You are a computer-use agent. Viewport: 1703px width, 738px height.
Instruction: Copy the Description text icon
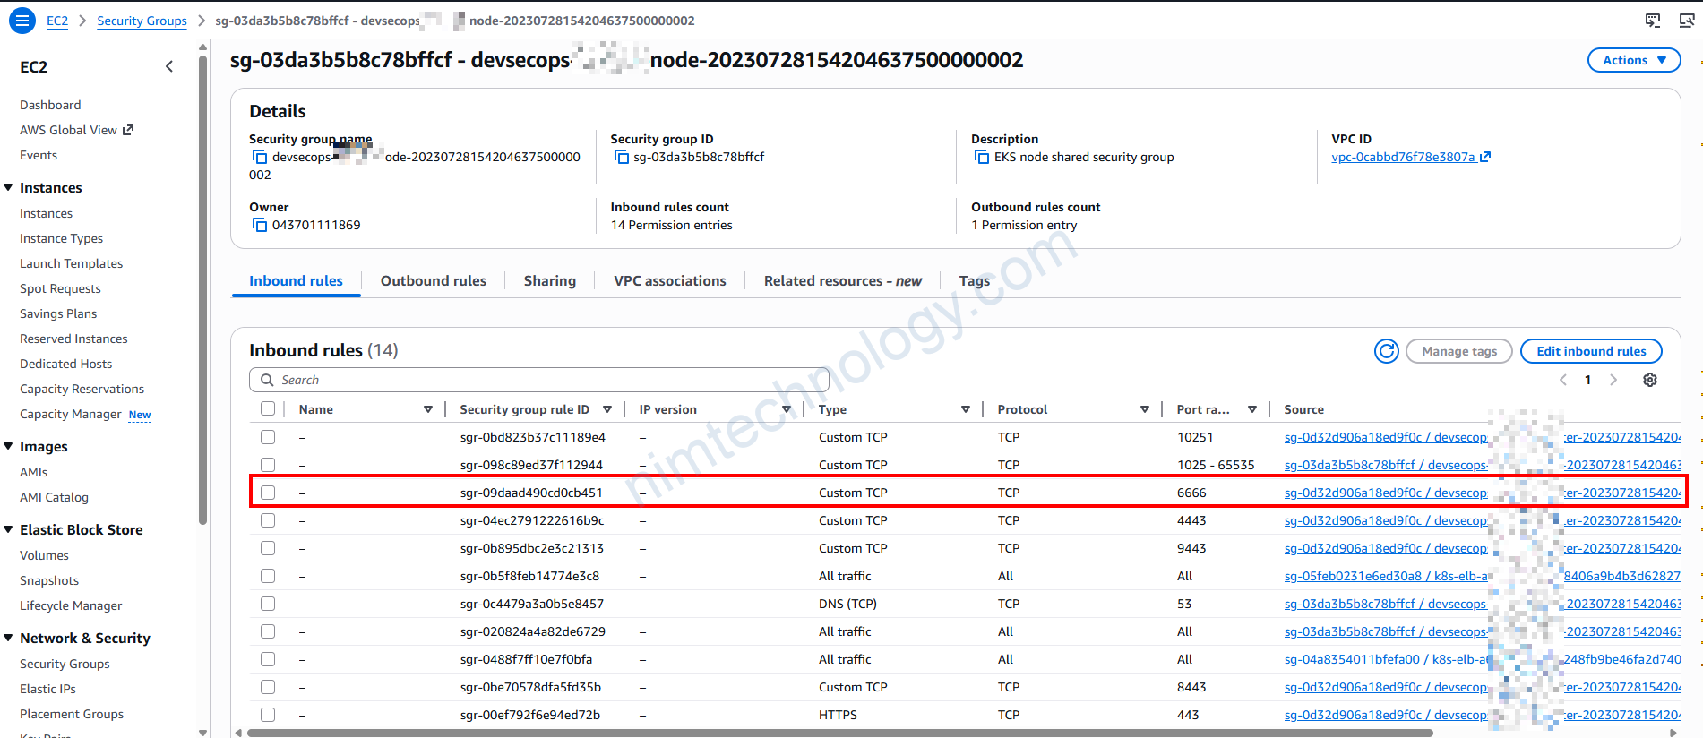tap(982, 158)
